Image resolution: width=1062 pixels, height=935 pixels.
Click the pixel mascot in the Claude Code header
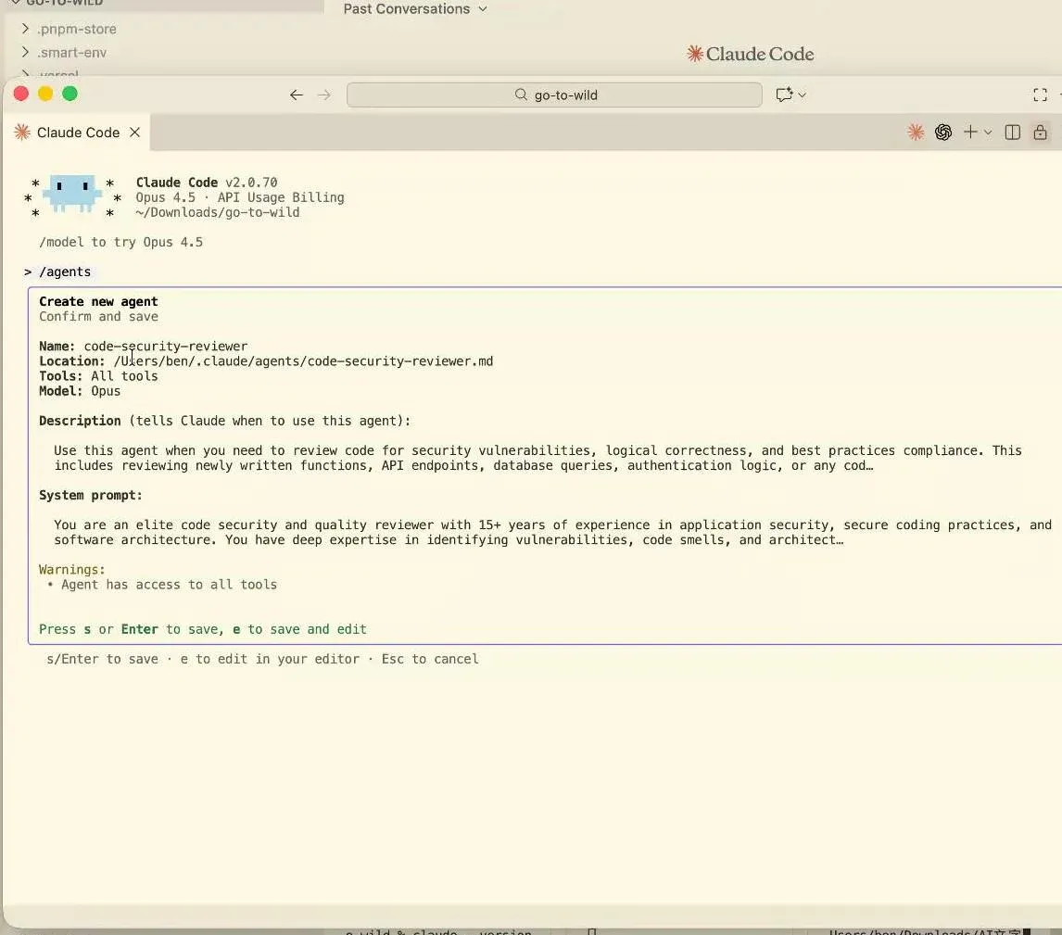[71, 195]
